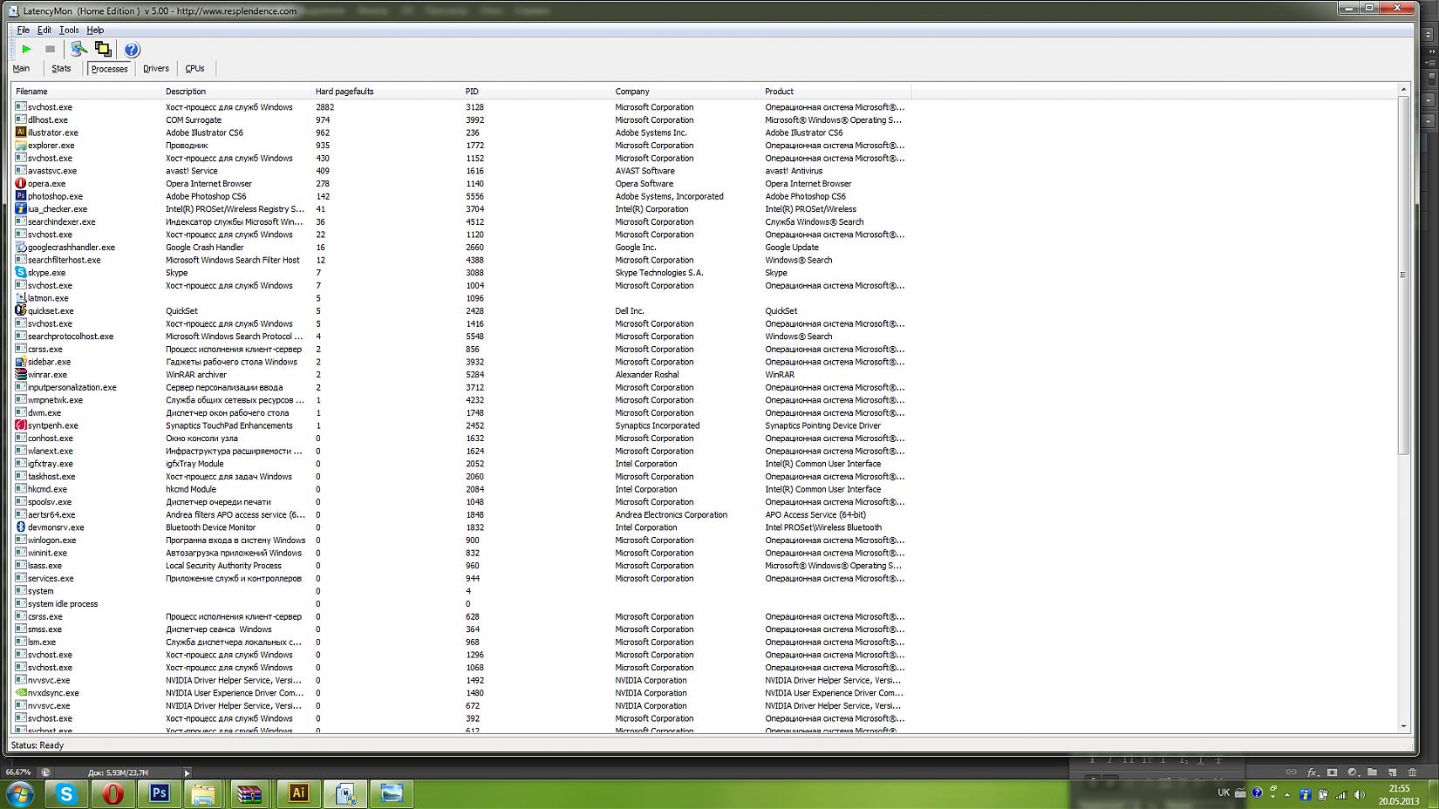Open WinRAR from the taskbar
Screen dimensions: 1439x809
pos(250,793)
